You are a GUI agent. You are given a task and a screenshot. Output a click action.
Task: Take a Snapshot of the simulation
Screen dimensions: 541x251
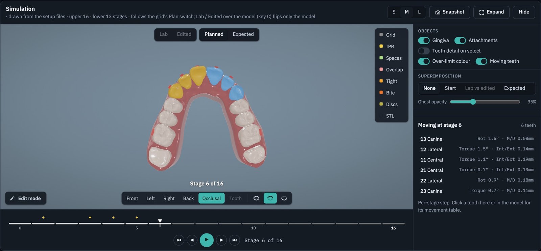point(450,12)
